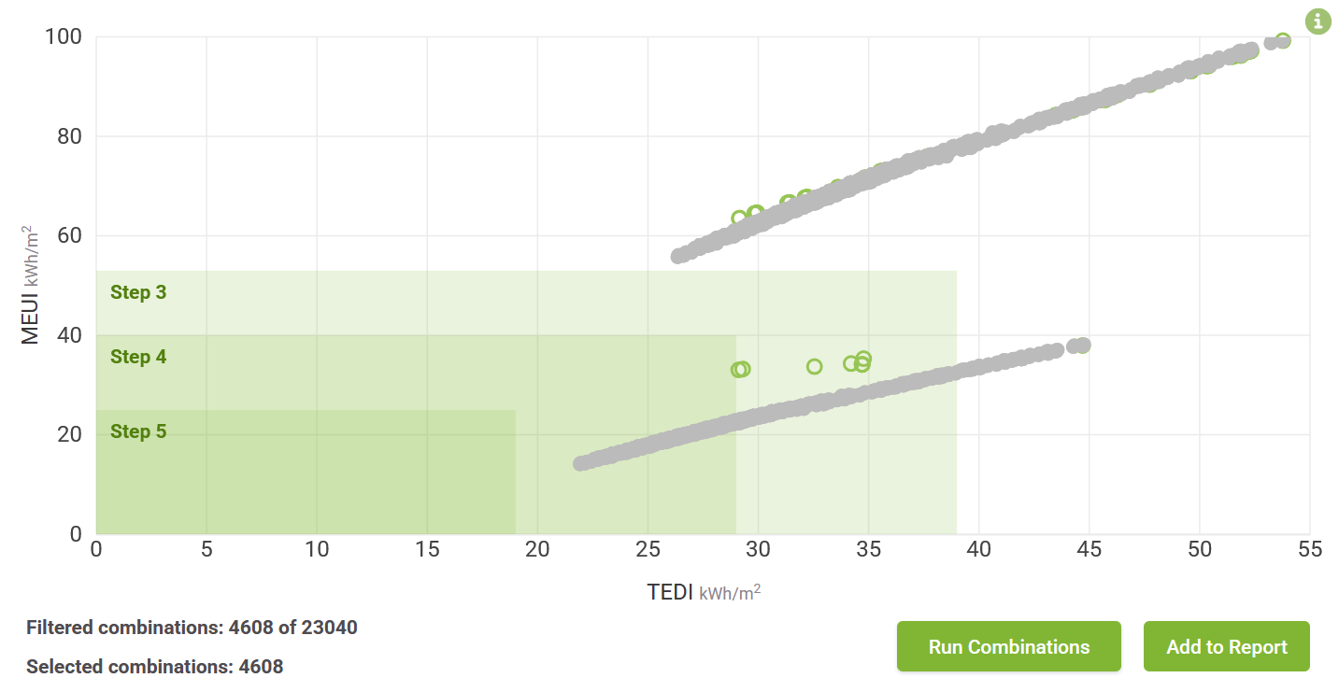1339x692 pixels.
Task: Click the top-right green point near MEUI 99
Action: tap(1283, 40)
